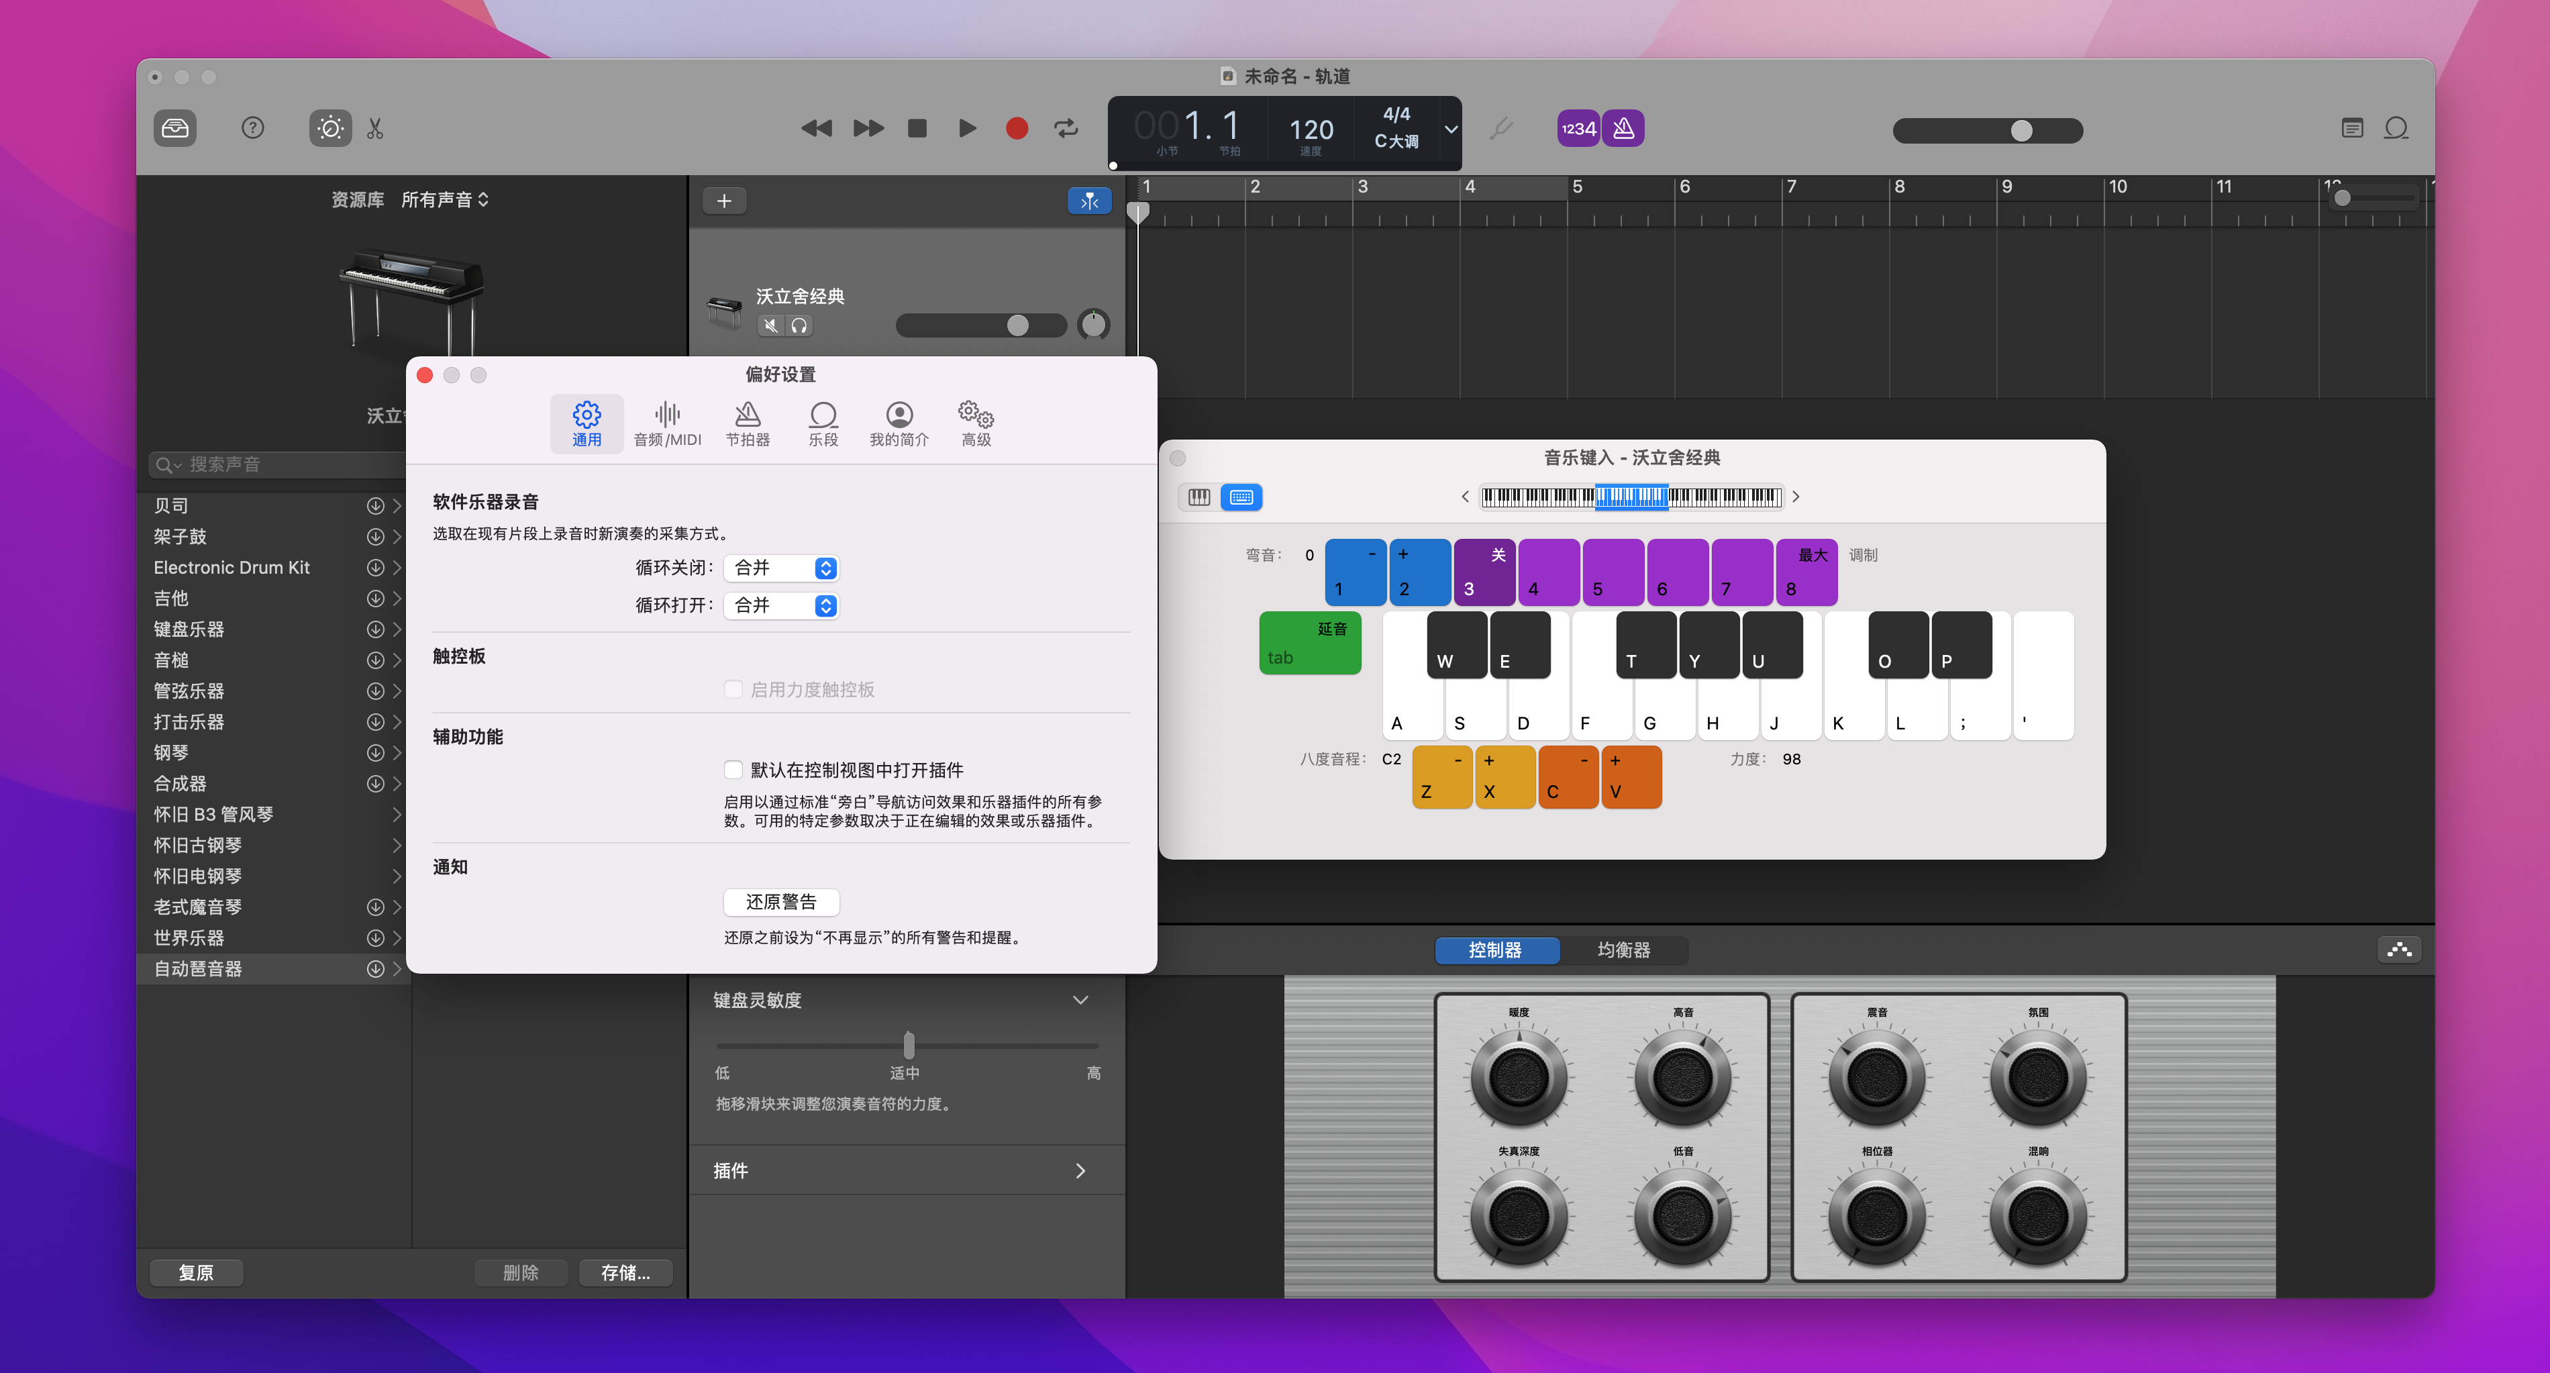Toggle the cycle loop button
The width and height of the screenshot is (2550, 1373).
tap(1066, 129)
